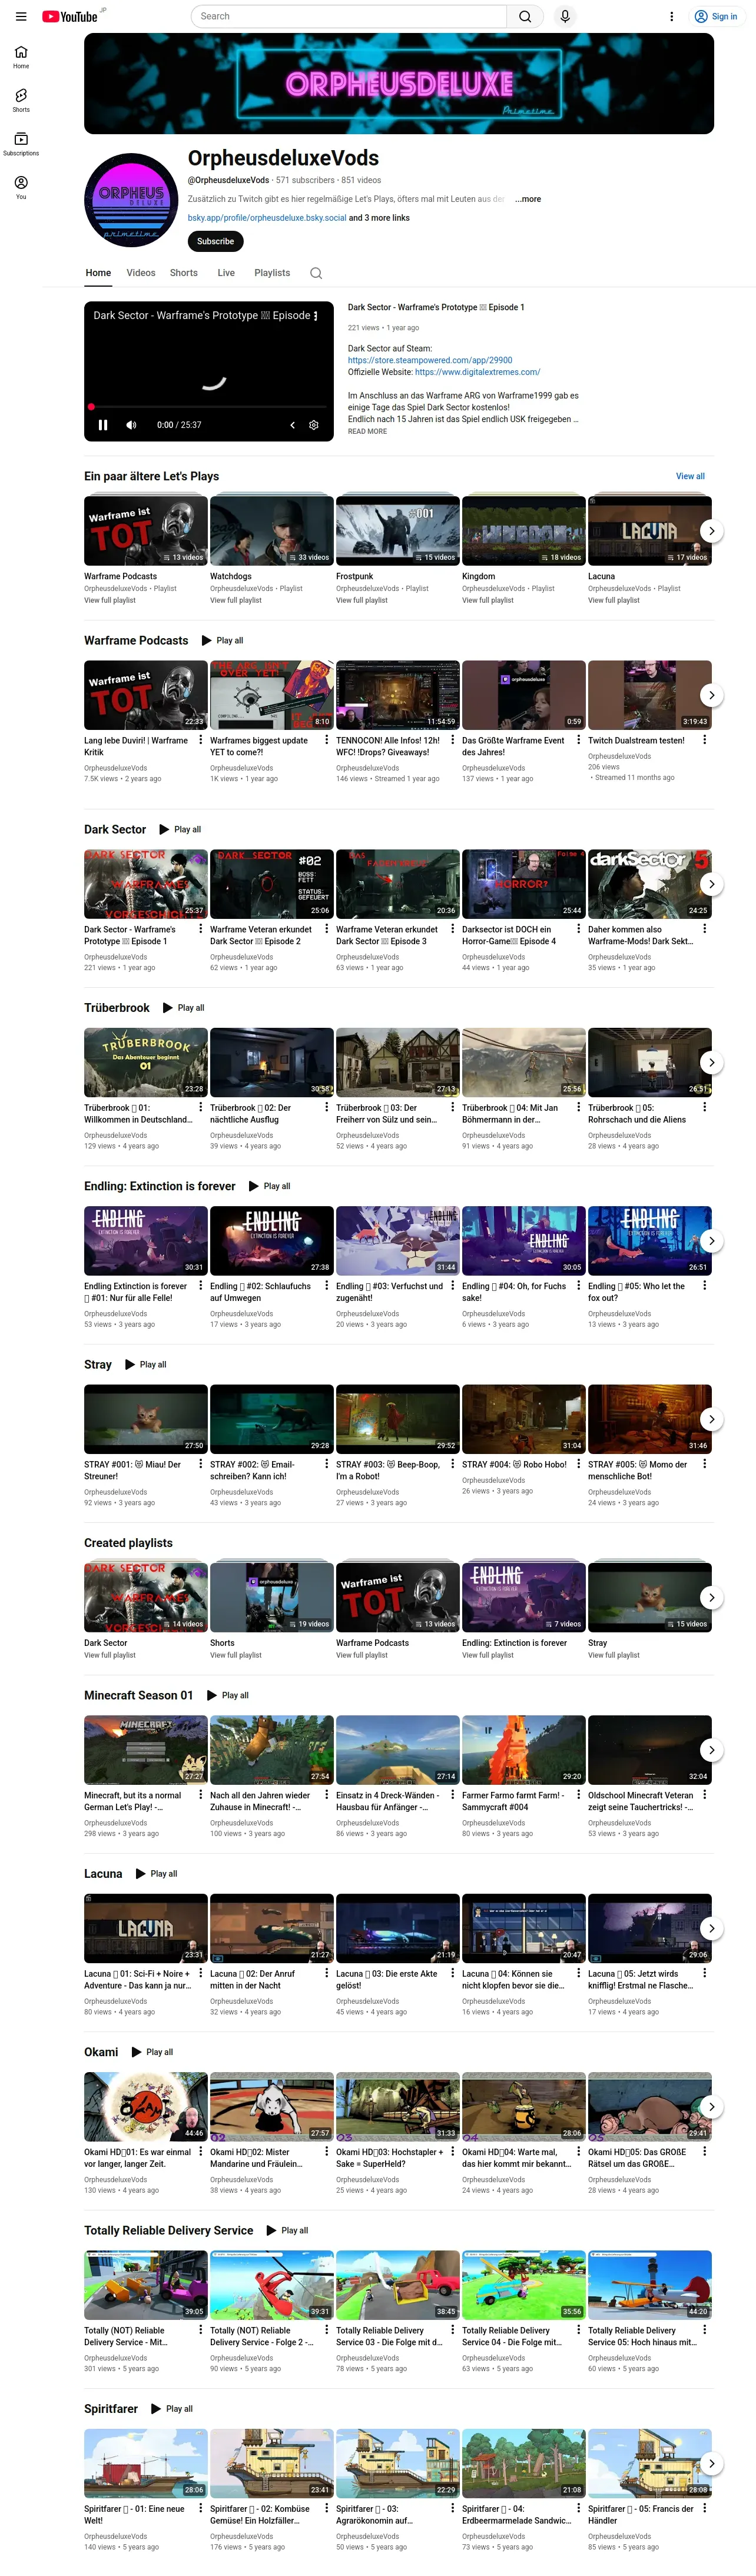Open menu for 'Lang lebe Duviri!' video
This screenshot has height=2576, width=756.
[201, 740]
